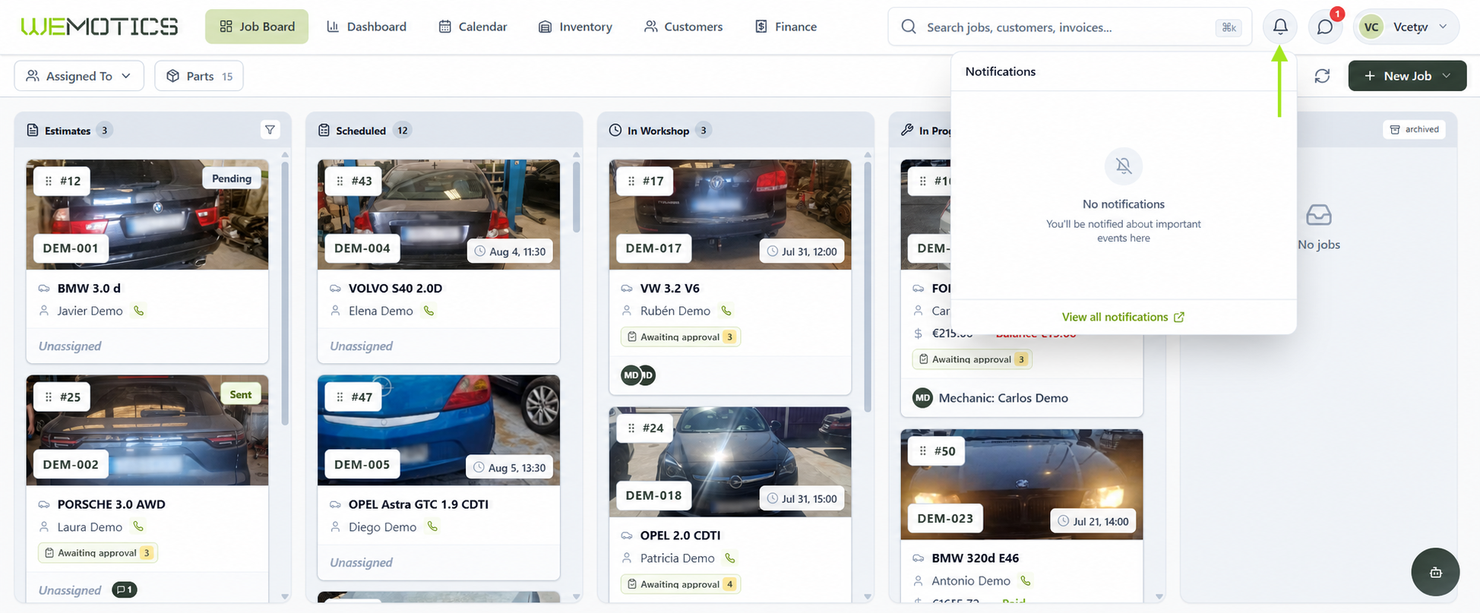Click the drag handle on job #50
1480x613 pixels.
(x=923, y=450)
